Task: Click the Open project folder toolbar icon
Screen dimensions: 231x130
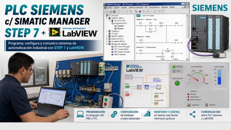Action: 111,11
